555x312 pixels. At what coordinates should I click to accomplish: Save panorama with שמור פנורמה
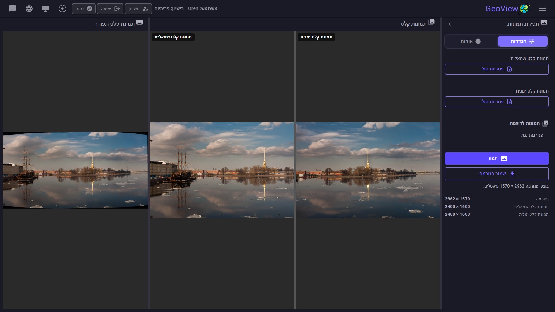(497, 174)
